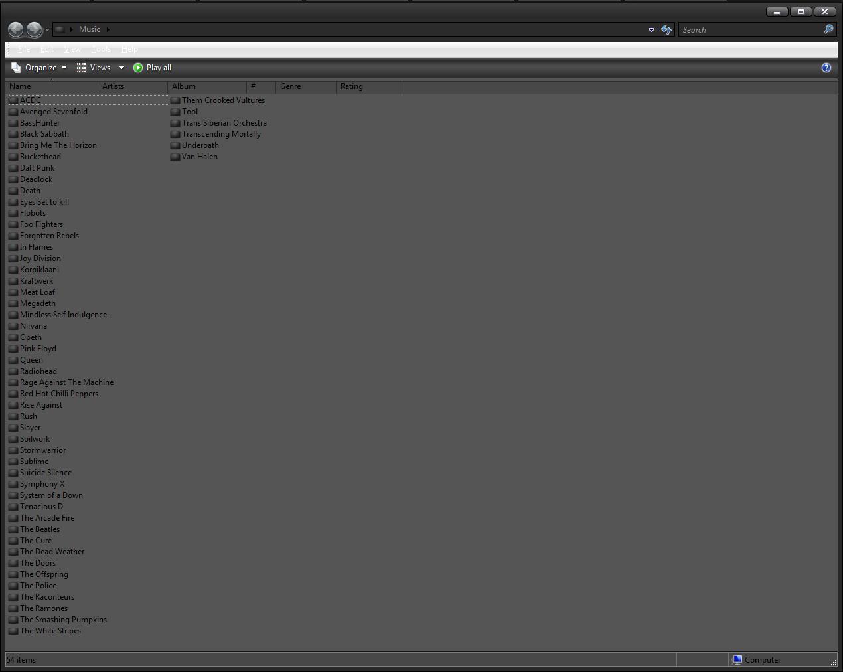Select the Kraftwerk folder icon
The height and width of the screenshot is (672, 843).
[x=13, y=281]
